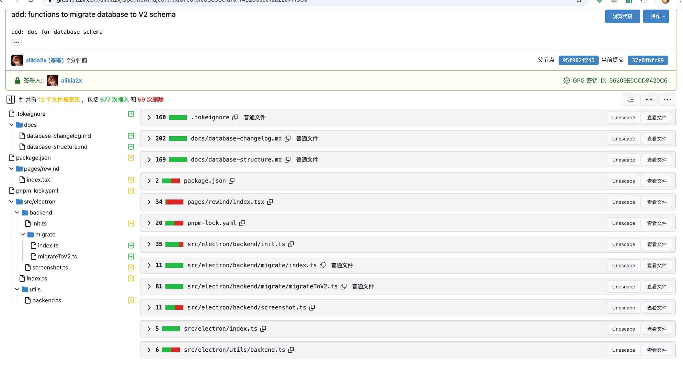
Task: Open the whitespace display options icon
Action: 630,99
